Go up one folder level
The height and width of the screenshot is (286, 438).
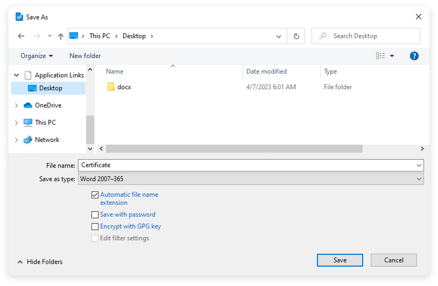61,36
